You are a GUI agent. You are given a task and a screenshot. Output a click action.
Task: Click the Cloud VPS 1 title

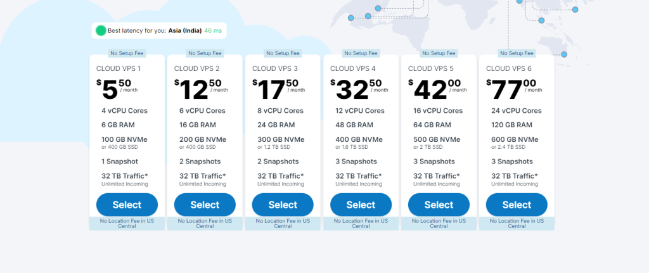click(x=119, y=68)
